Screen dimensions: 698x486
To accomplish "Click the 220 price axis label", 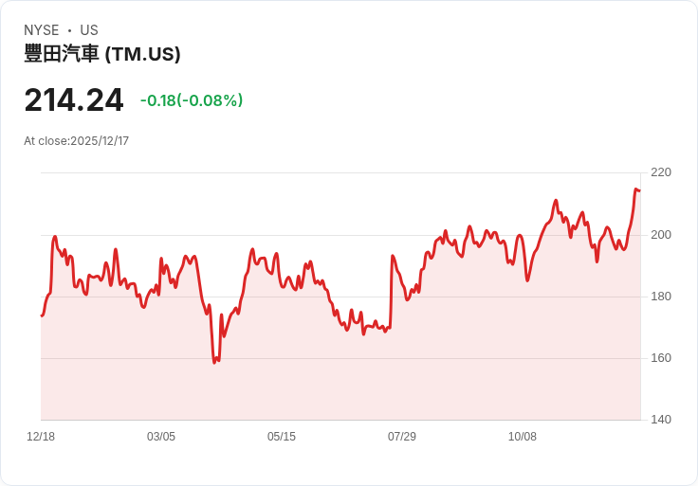I will pos(661,172).
